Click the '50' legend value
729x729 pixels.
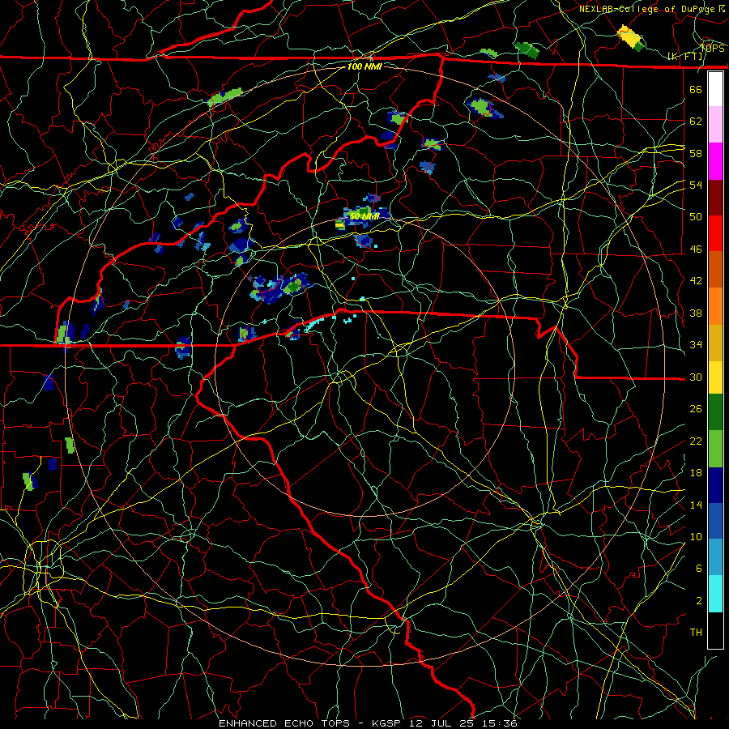696,217
